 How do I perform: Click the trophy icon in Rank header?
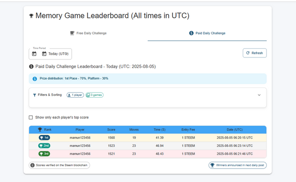[40, 130]
